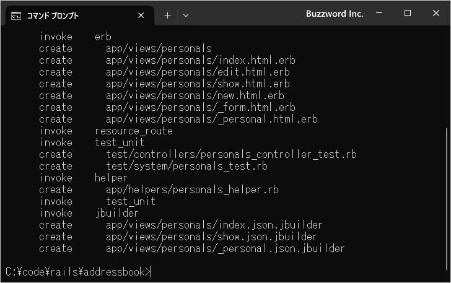Click the jbuilder invoke line
451x283 pixels.
point(89,214)
